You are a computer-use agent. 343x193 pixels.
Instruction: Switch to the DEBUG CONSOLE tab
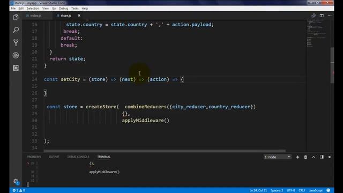[78, 157]
